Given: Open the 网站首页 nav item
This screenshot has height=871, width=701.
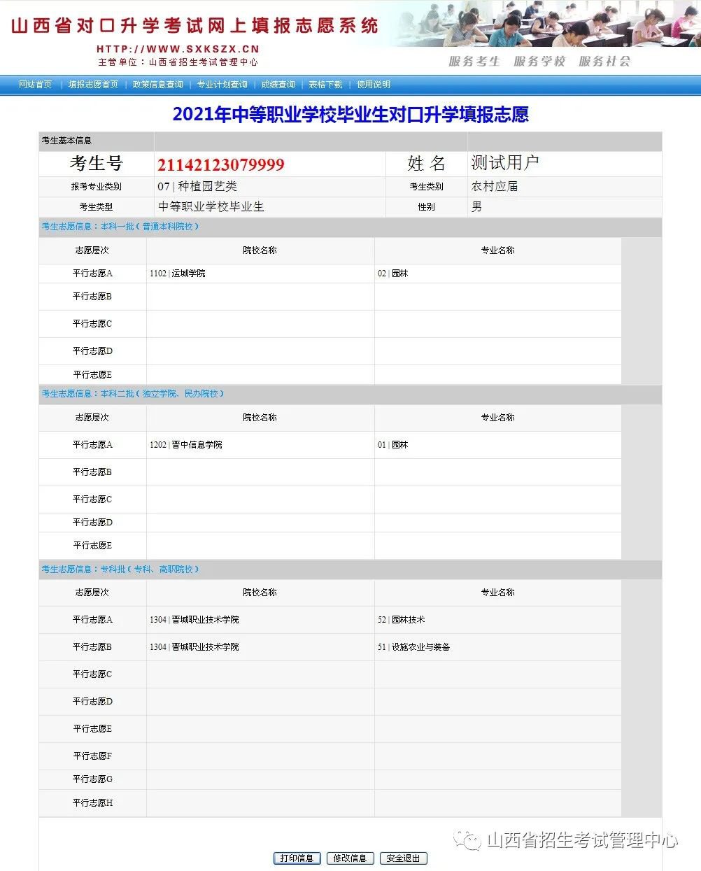Looking at the screenshot, I should 36,85.
